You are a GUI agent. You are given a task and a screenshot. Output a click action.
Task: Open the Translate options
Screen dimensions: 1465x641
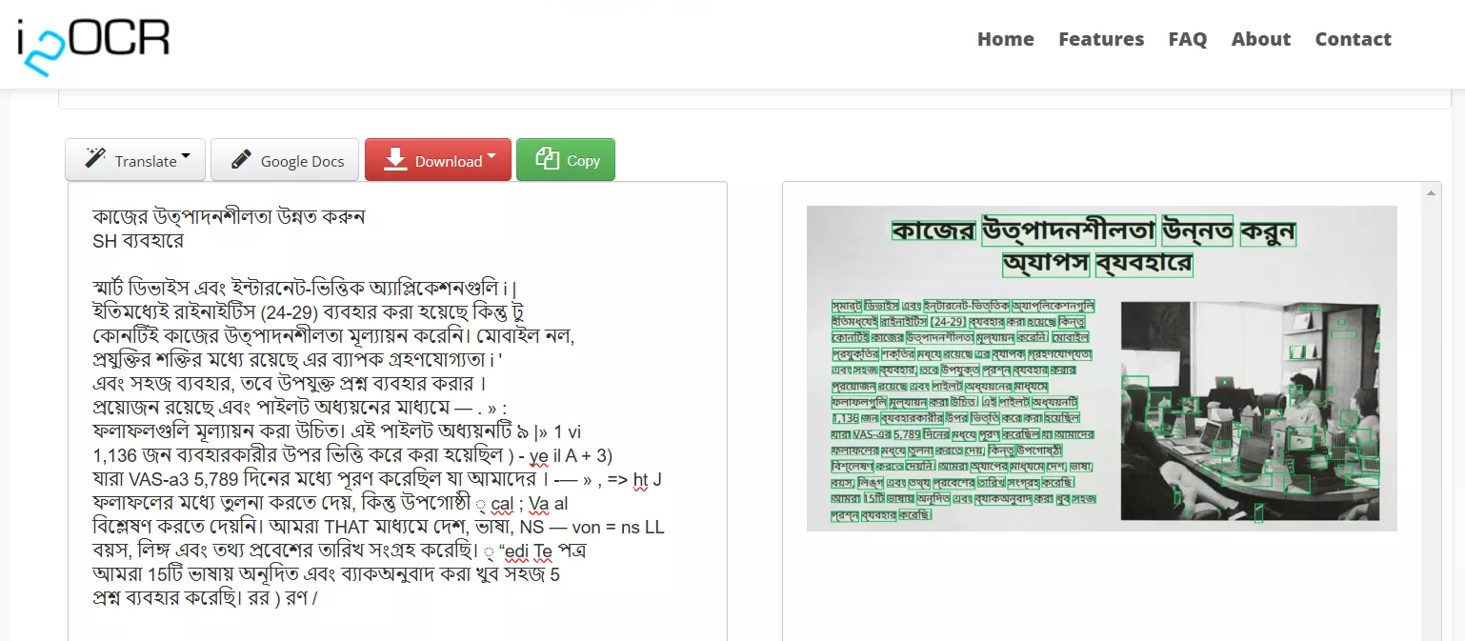[x=134, y=159]
